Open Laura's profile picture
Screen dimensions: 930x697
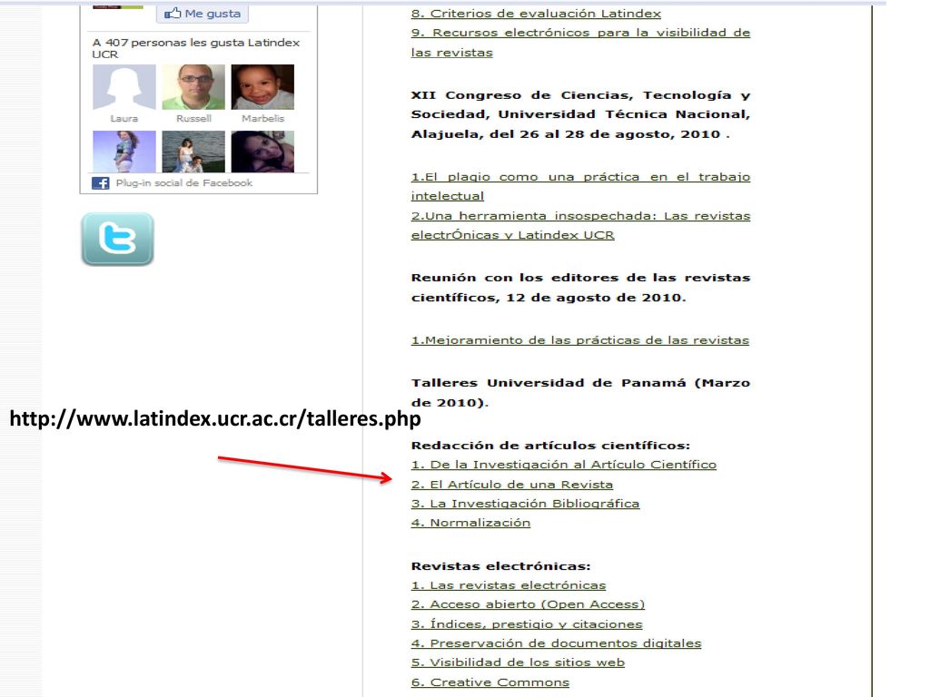pos(124,87)
